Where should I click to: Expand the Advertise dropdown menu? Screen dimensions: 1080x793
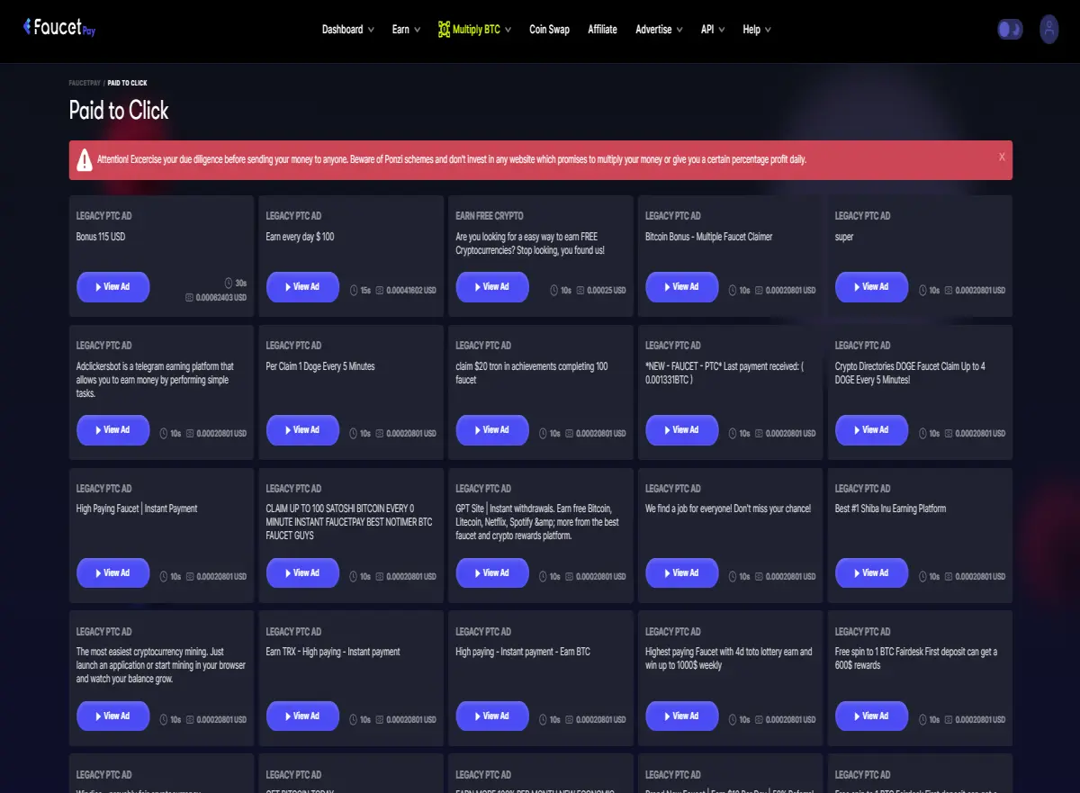click(x=659, y=30)
